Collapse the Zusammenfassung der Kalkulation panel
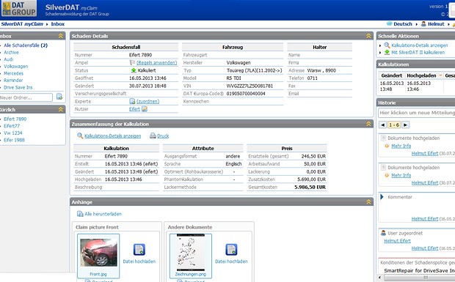This screenshot has width=455, height=282. click(x=368, y=124)
